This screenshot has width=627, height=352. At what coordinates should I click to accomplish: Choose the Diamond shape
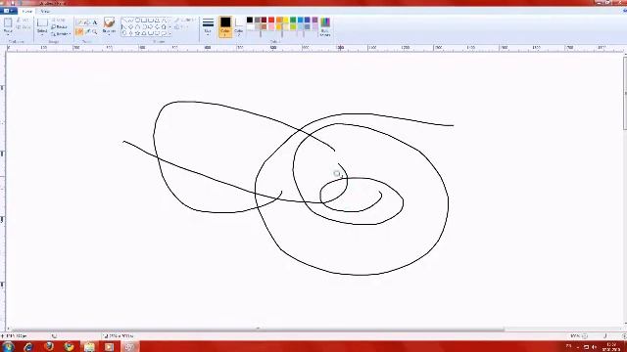pos(130,27)
